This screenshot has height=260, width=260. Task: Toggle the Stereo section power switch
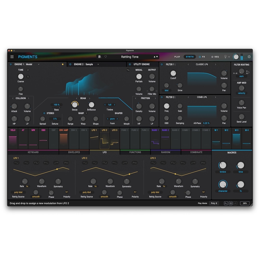44,113
